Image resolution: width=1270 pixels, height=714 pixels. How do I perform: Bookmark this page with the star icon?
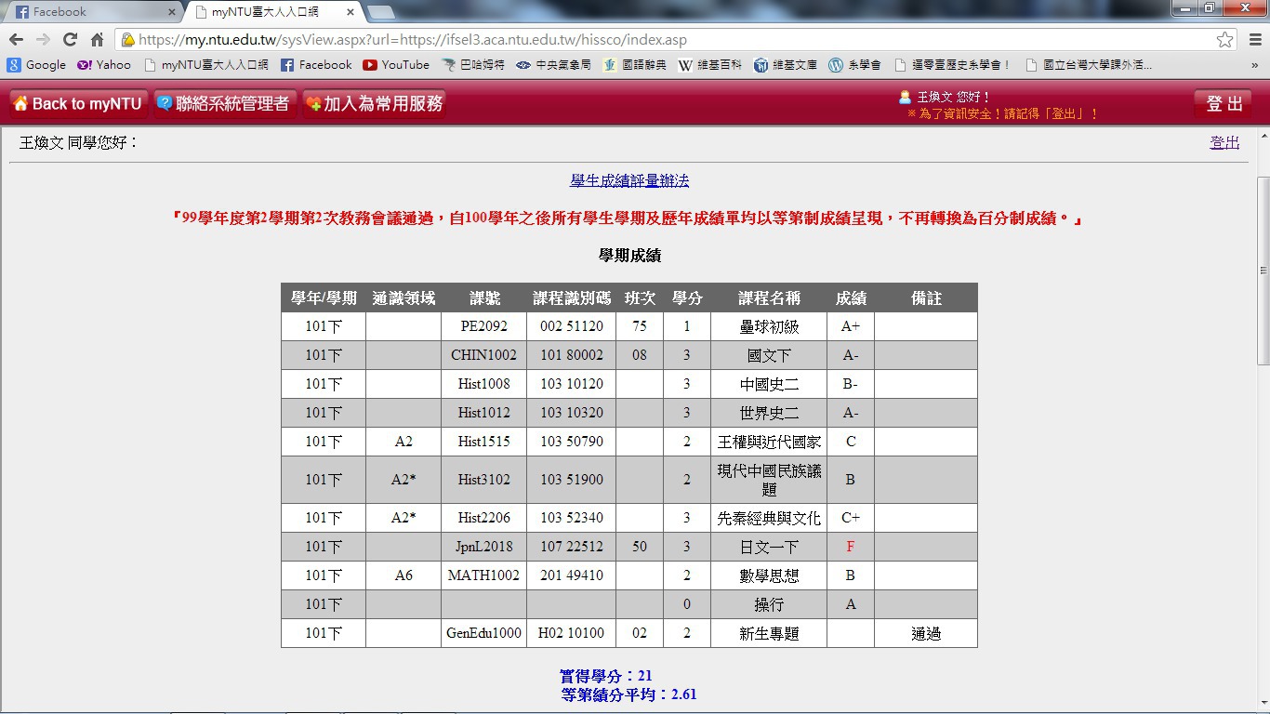point(1225,40)
